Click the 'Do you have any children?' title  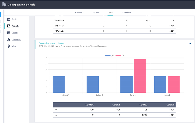click(x=52, y=43)
